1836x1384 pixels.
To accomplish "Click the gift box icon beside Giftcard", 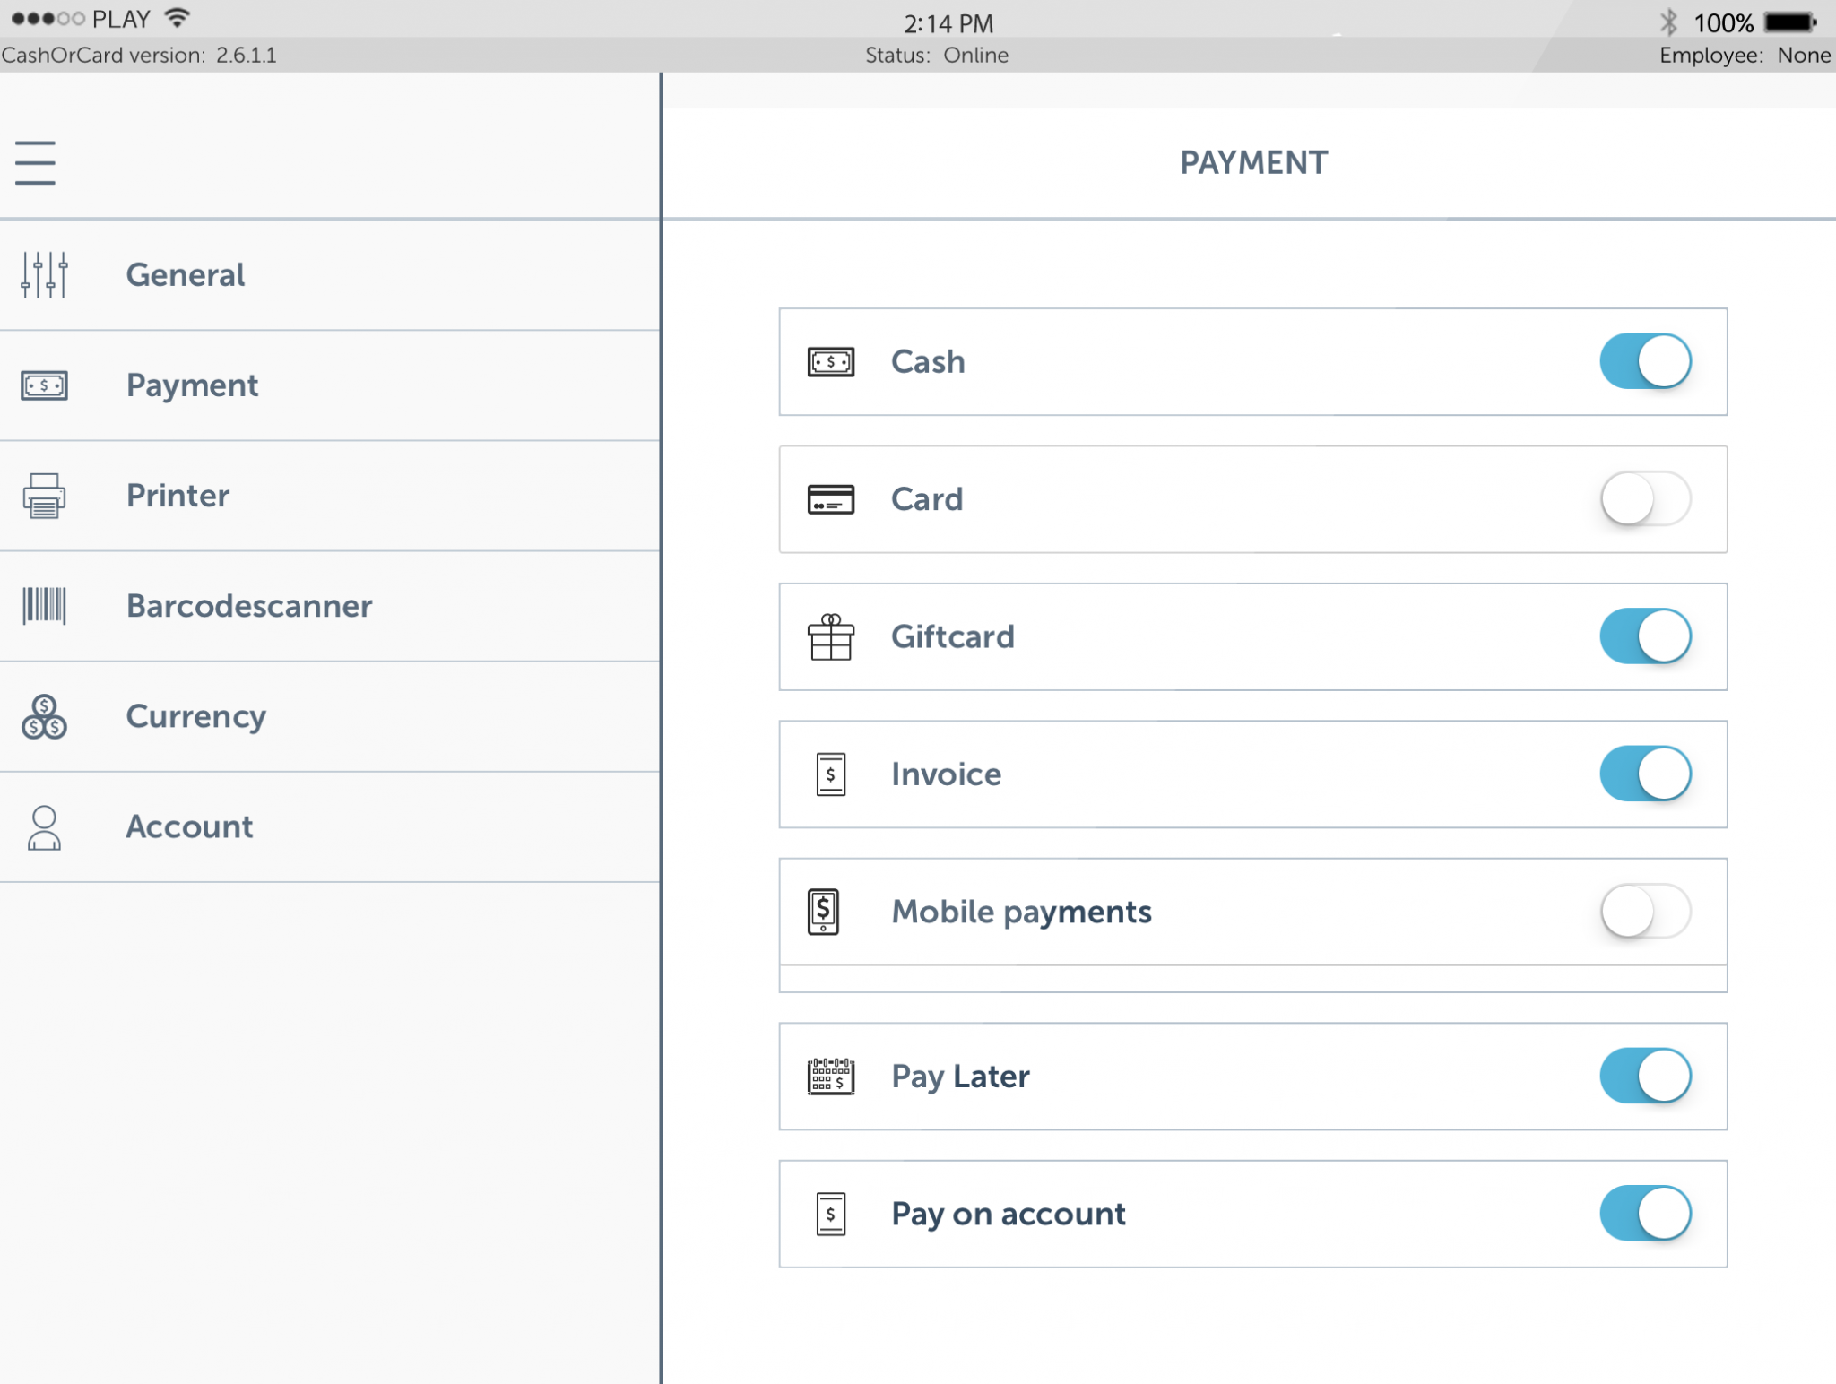I will coord(829,636).
